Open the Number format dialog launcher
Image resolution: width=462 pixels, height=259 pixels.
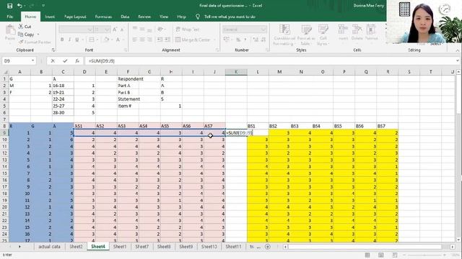(267, 50)
